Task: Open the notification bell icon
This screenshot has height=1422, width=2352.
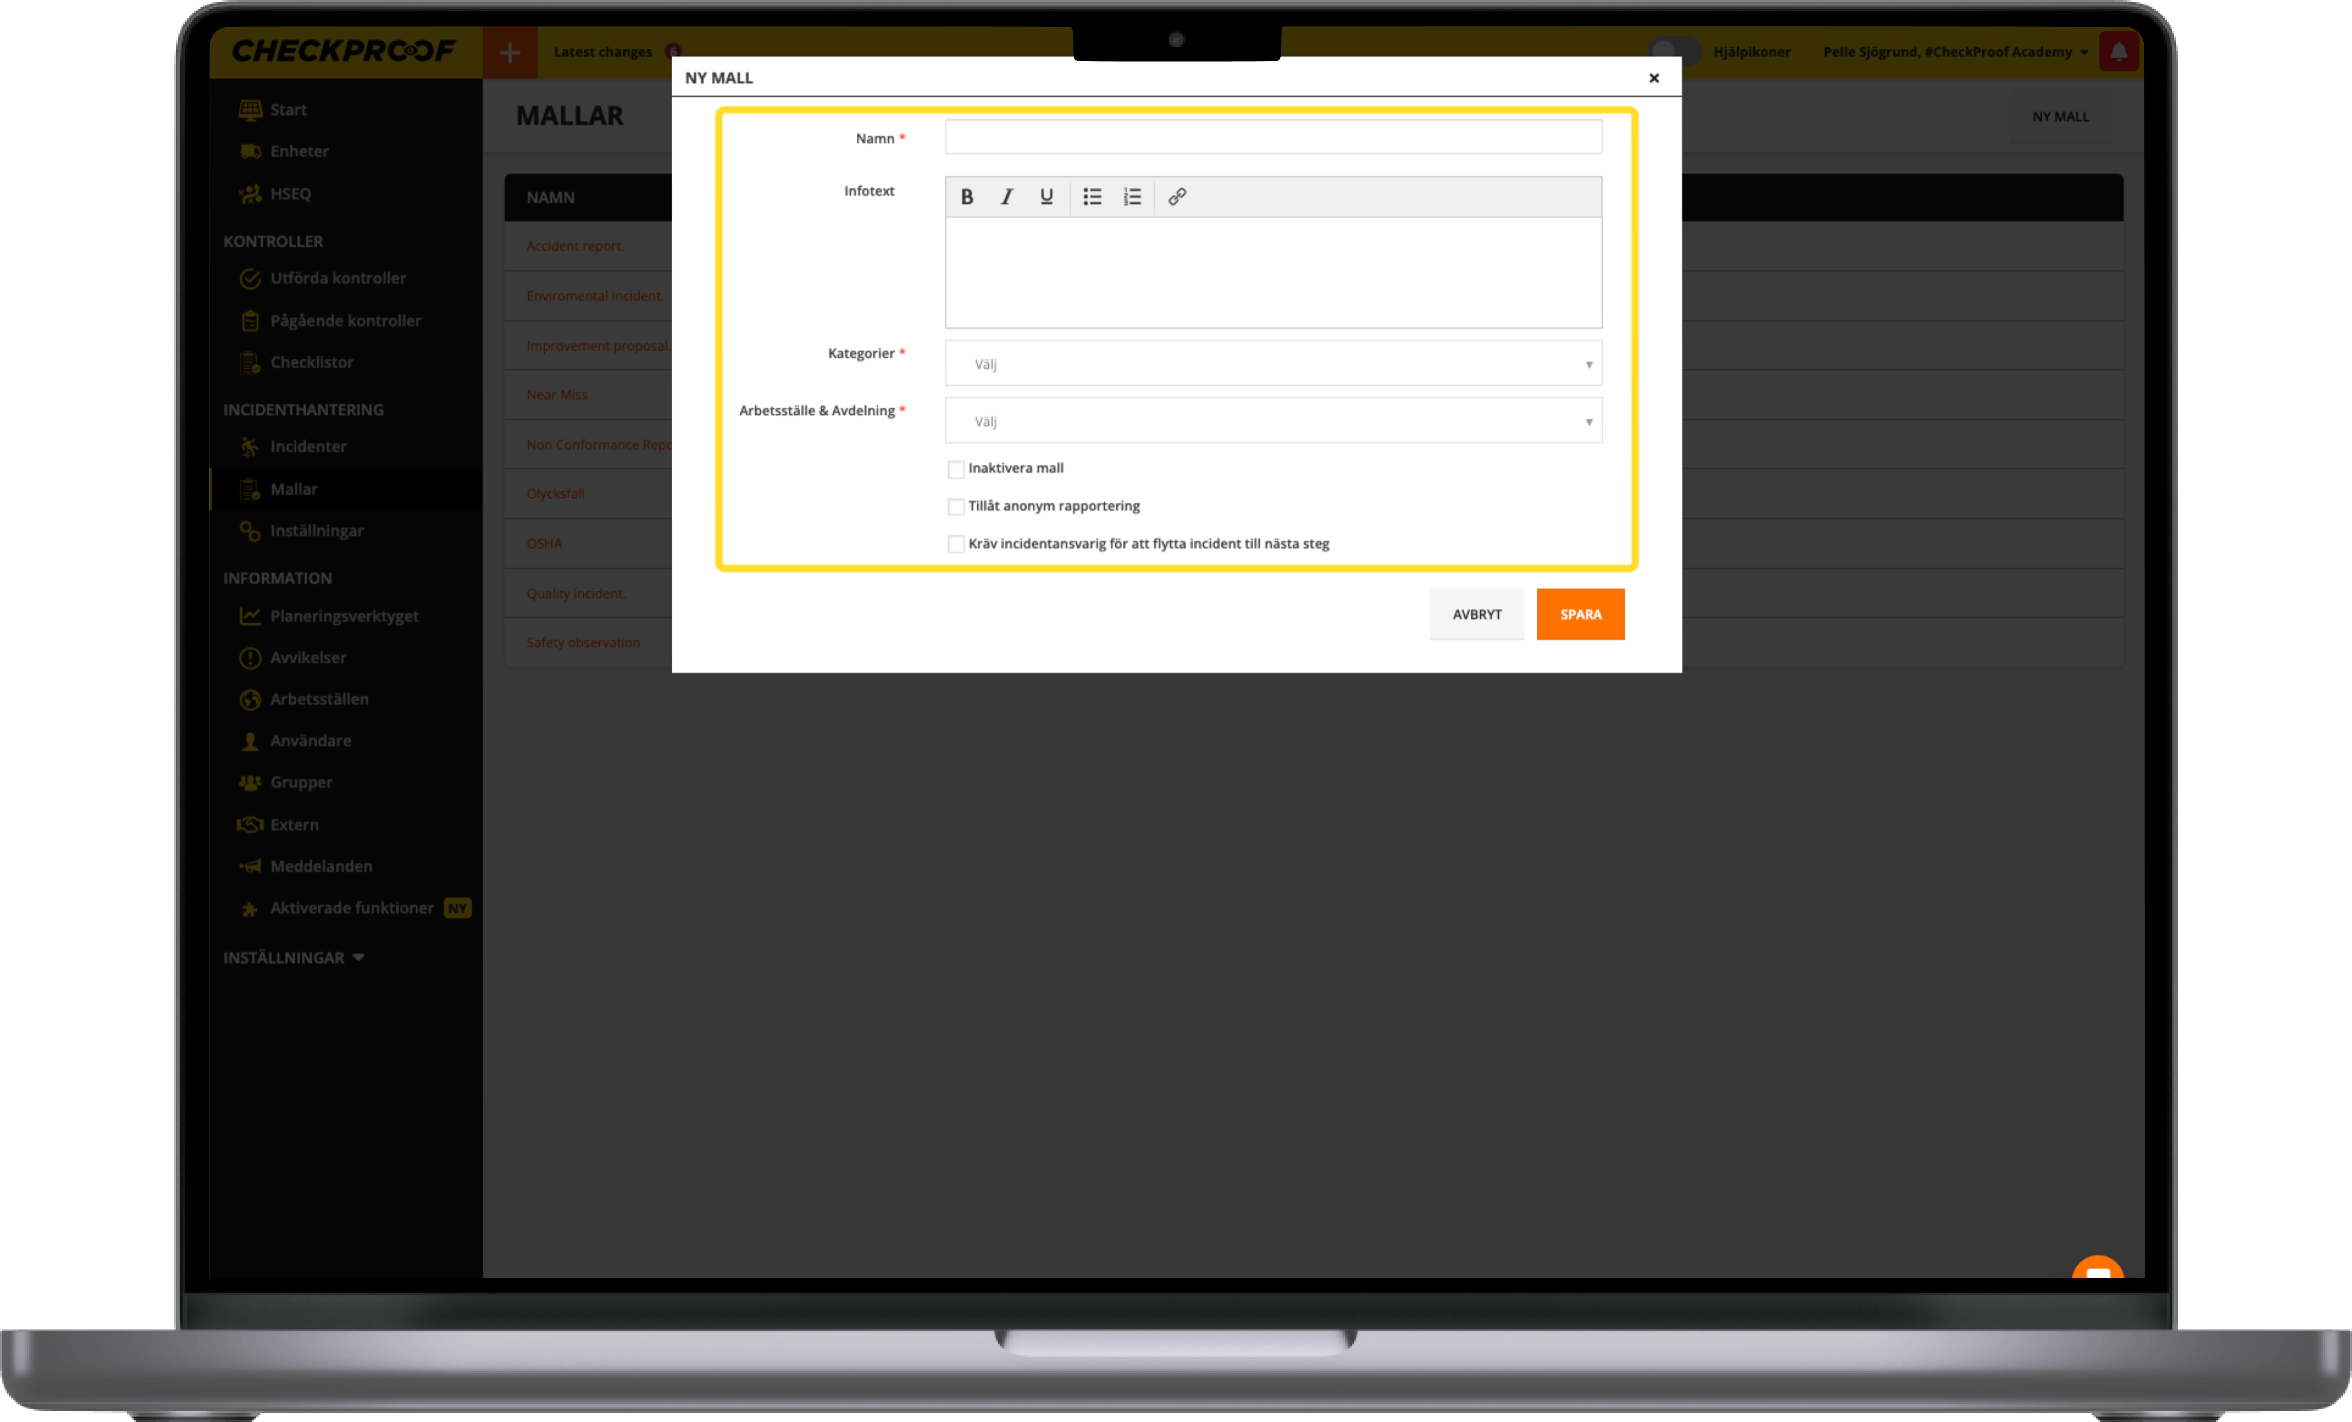Action: [2118, 52]
